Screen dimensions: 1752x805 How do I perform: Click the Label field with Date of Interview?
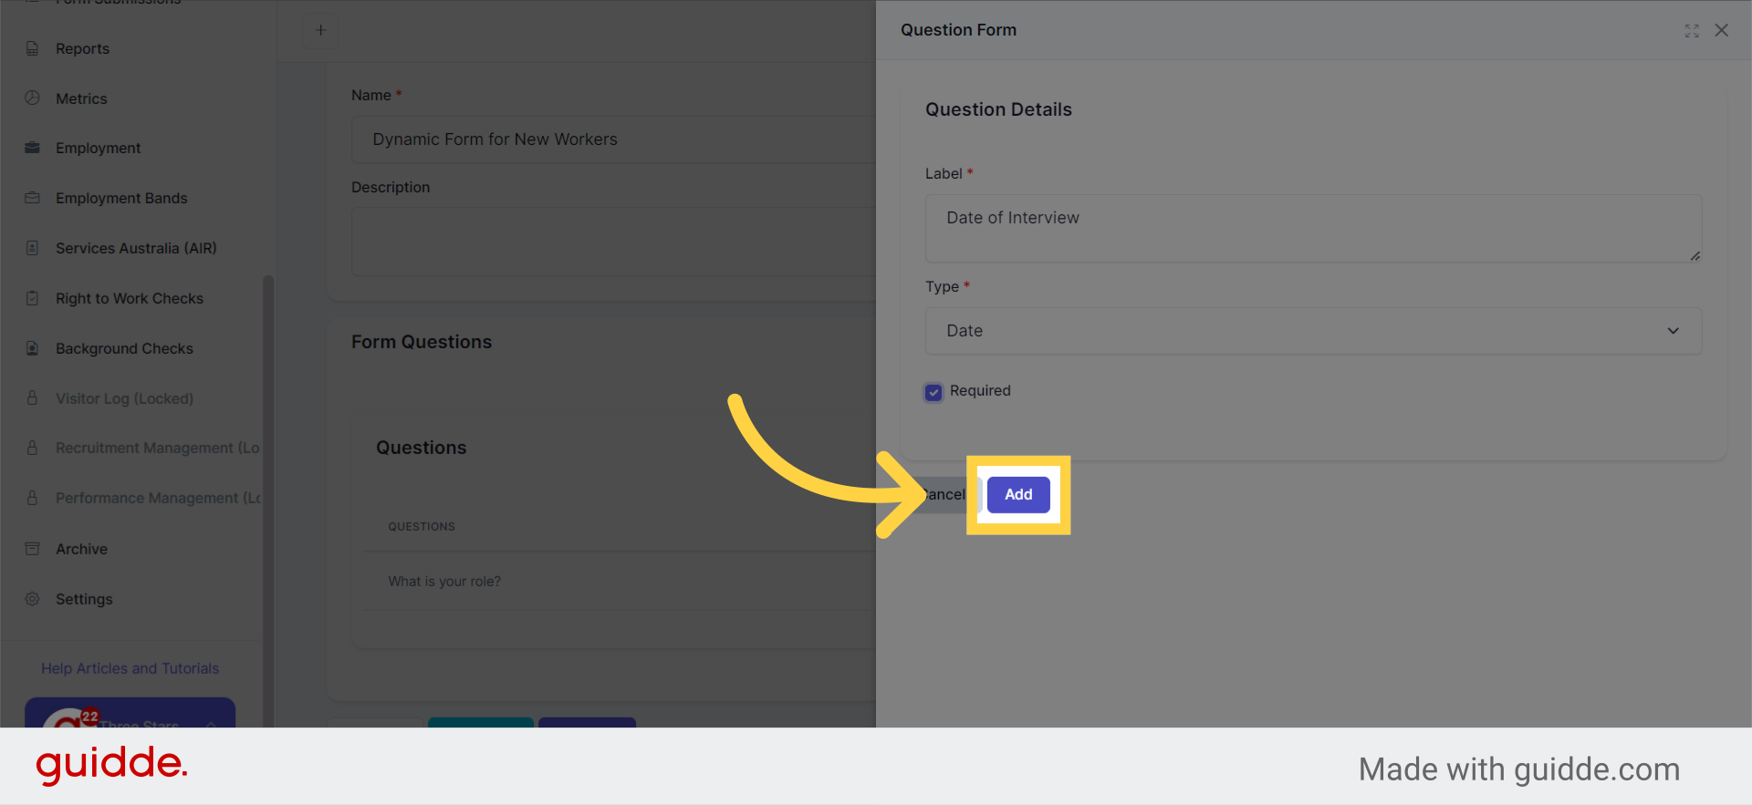click(1313, 229)
